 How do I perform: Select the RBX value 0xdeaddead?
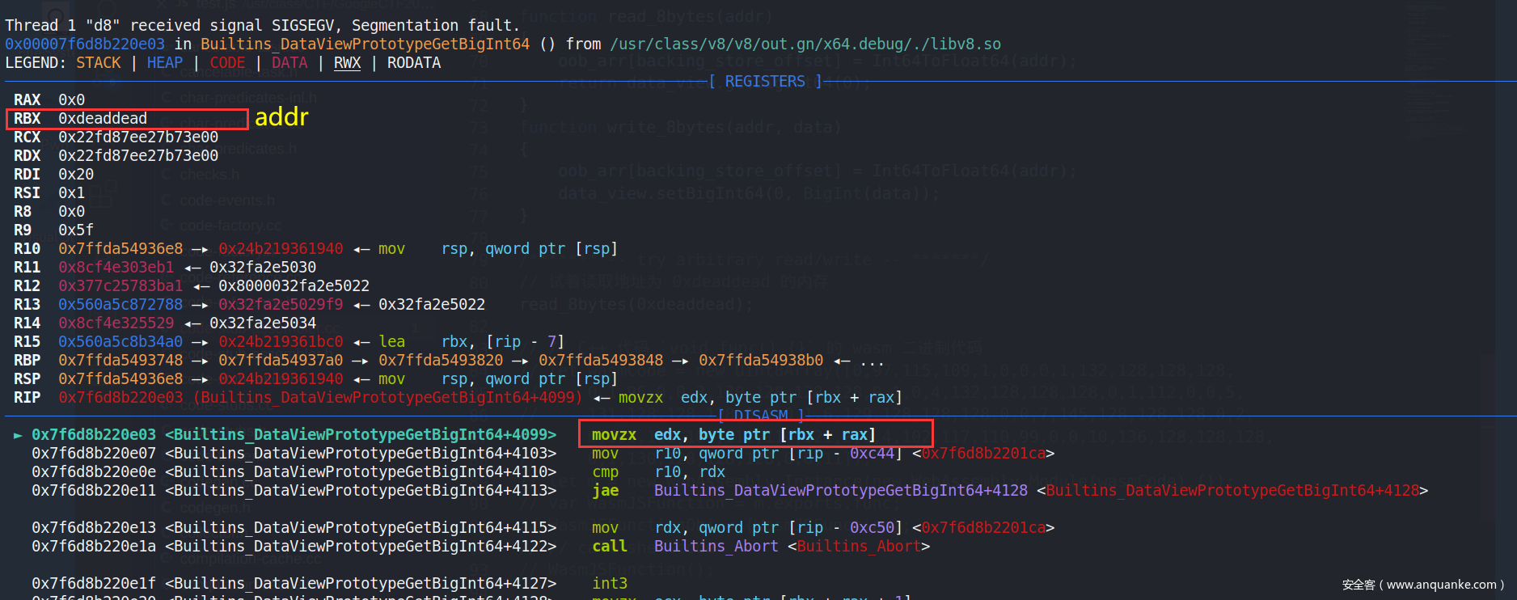tap(103, 119)
